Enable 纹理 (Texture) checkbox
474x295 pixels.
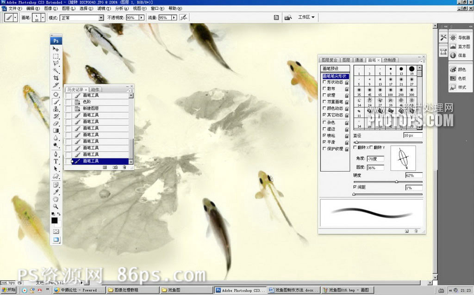[324, 95]
